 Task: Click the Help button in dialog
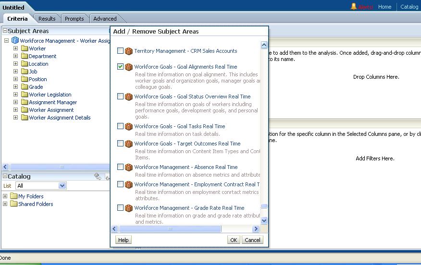(x=124, y=240)
